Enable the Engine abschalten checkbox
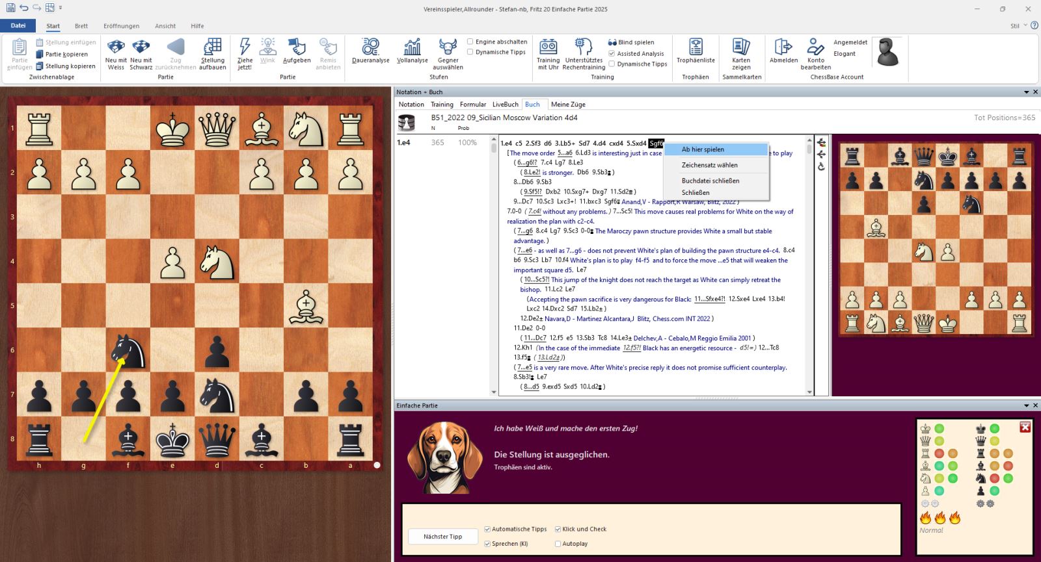The image size is (1041, 562). click(470, 42)
